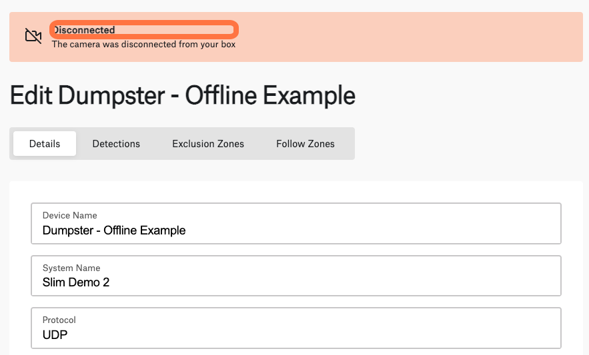Click the crossed-out camera disconnected icon
The height and width of the screenshot is (355, 589).
(33, 36)
